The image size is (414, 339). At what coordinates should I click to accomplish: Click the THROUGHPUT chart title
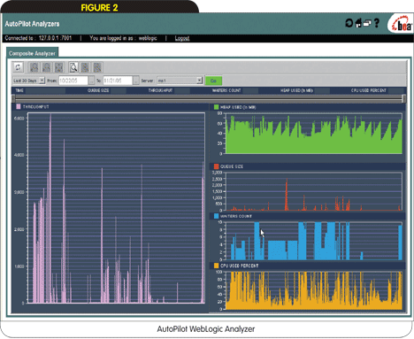36,106
